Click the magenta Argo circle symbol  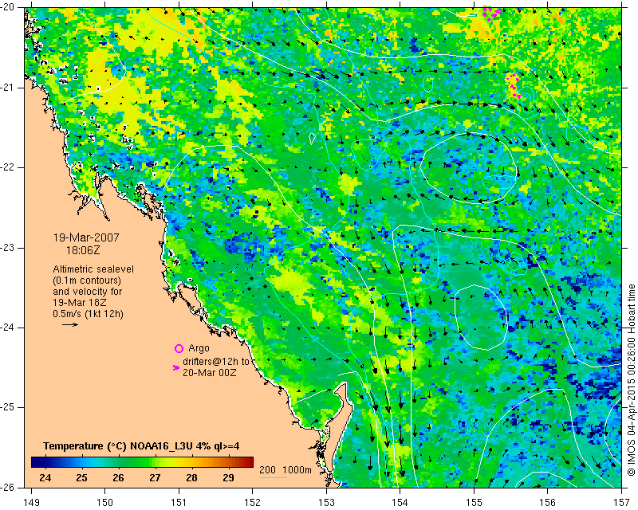[179, 348]
